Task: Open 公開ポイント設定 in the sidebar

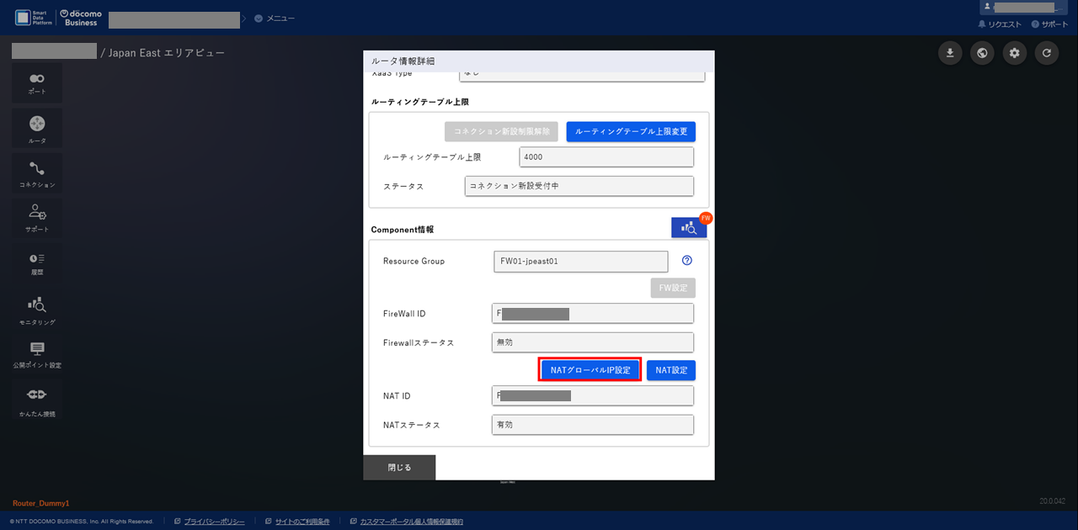Action: [37, 353]
